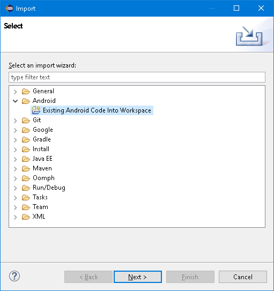Click the help question mark icon
The image size is (274, 291).
(14, 276)
